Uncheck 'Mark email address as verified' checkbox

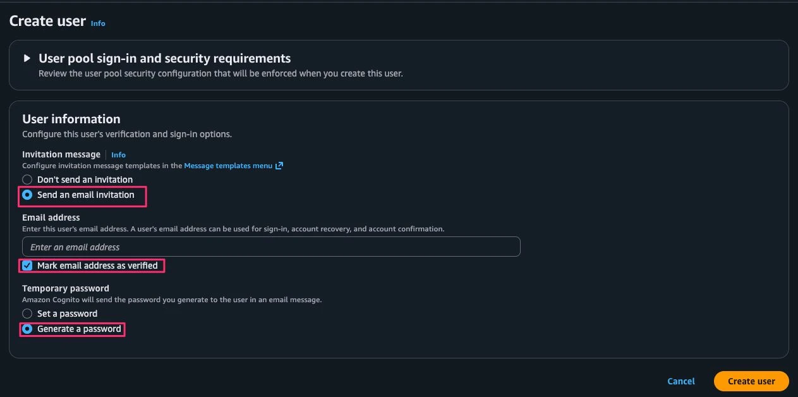pyautogui.click(x=27, y=266)
